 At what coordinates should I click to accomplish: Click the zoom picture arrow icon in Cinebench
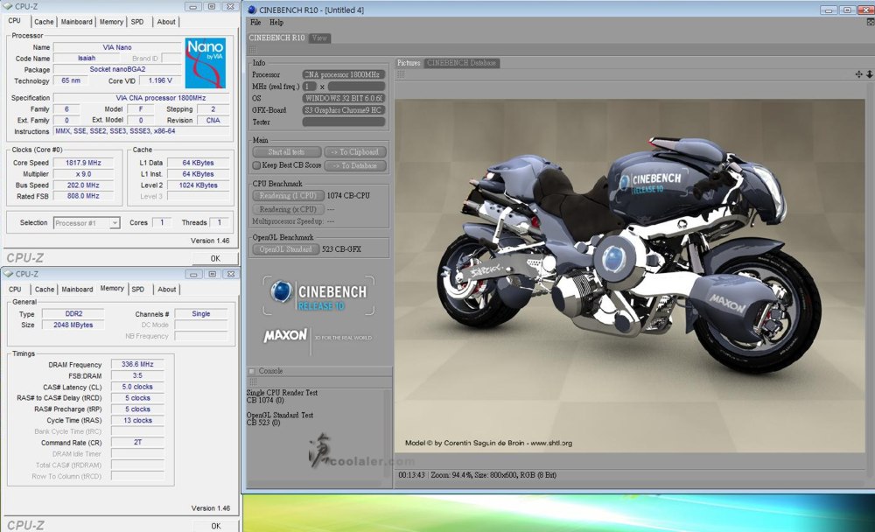(869, 74)
